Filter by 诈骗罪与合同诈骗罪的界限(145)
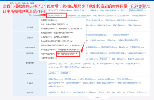The height and width of the screenshot is (100, 154). [x=129, y=83]
